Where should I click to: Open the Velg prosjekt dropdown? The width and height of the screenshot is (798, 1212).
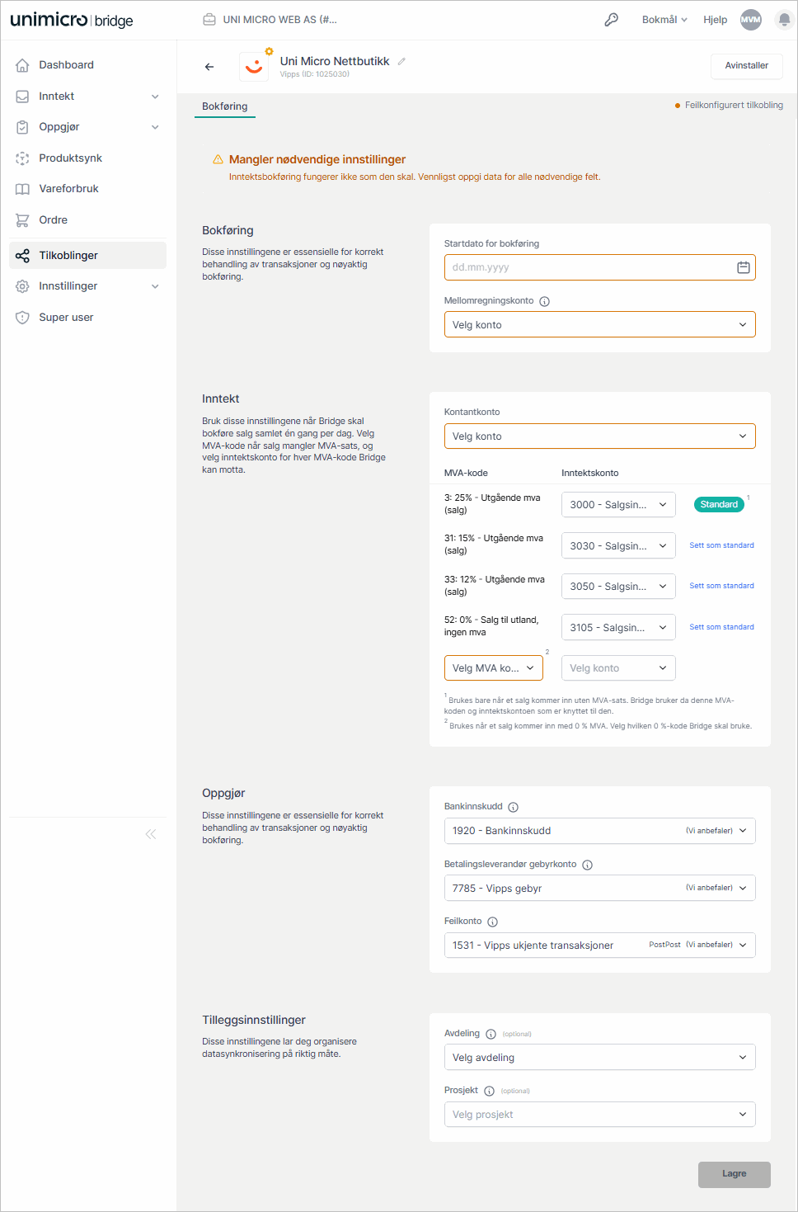(x=600, y=1114)
